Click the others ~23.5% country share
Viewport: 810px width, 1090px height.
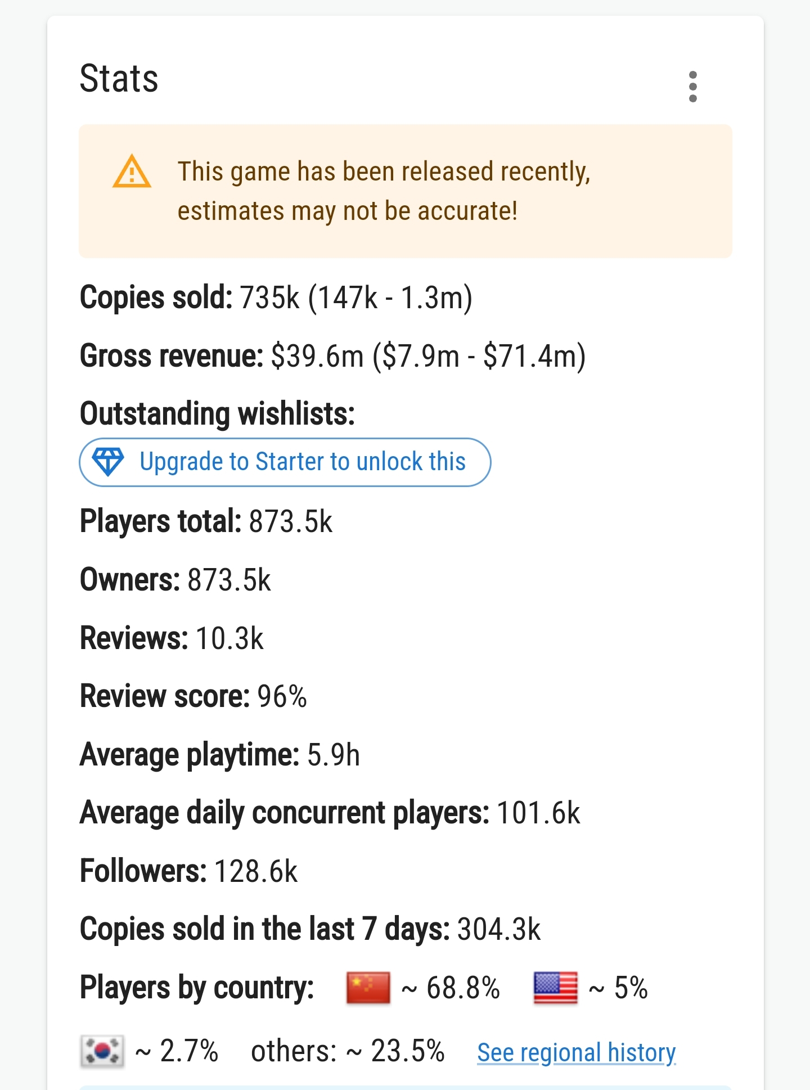pos(348,1051)
